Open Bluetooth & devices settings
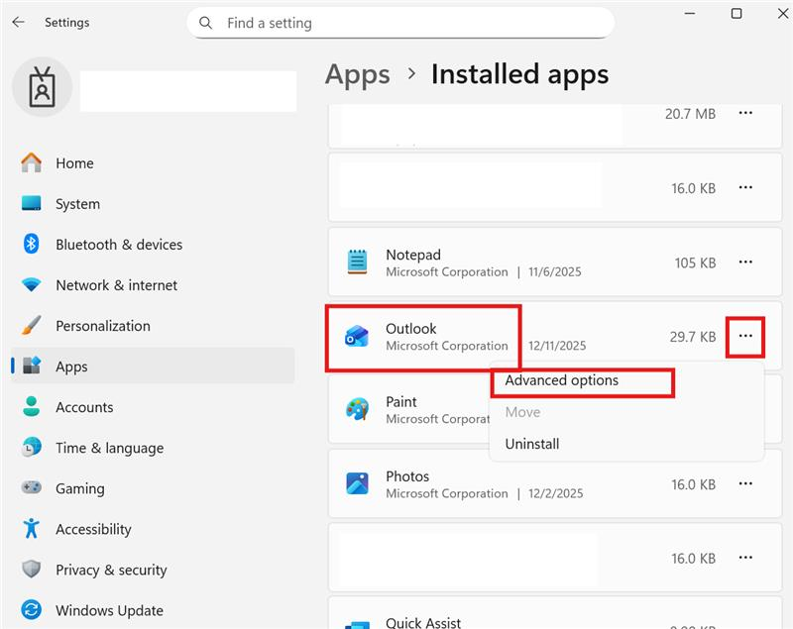 (x=153, y=245)
